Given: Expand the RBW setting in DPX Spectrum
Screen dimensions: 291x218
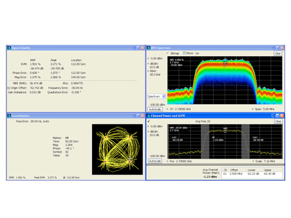Looking at the screenshot, I should pos(148,71).
